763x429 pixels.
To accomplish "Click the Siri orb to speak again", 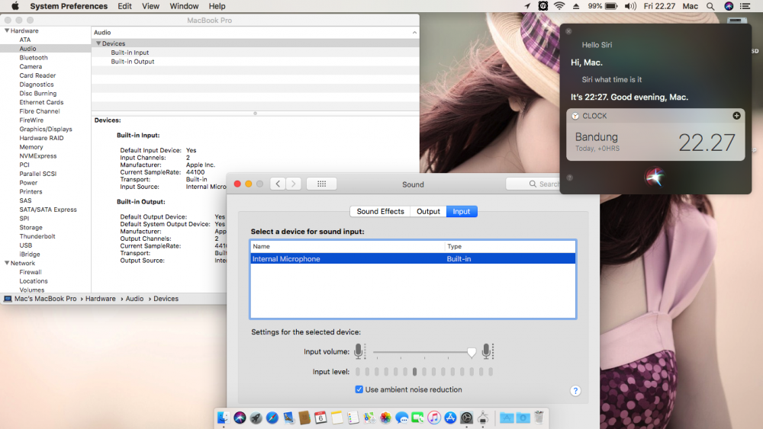I will tap(655, 177).
